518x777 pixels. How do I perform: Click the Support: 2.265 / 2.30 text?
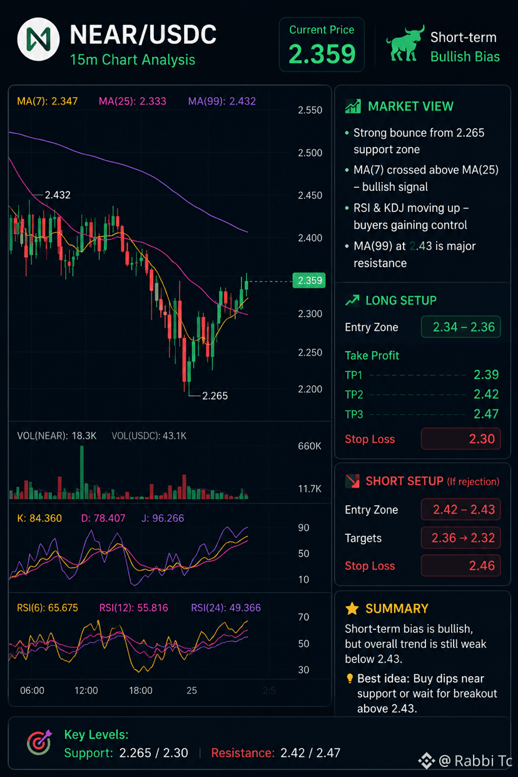point(126,753)
